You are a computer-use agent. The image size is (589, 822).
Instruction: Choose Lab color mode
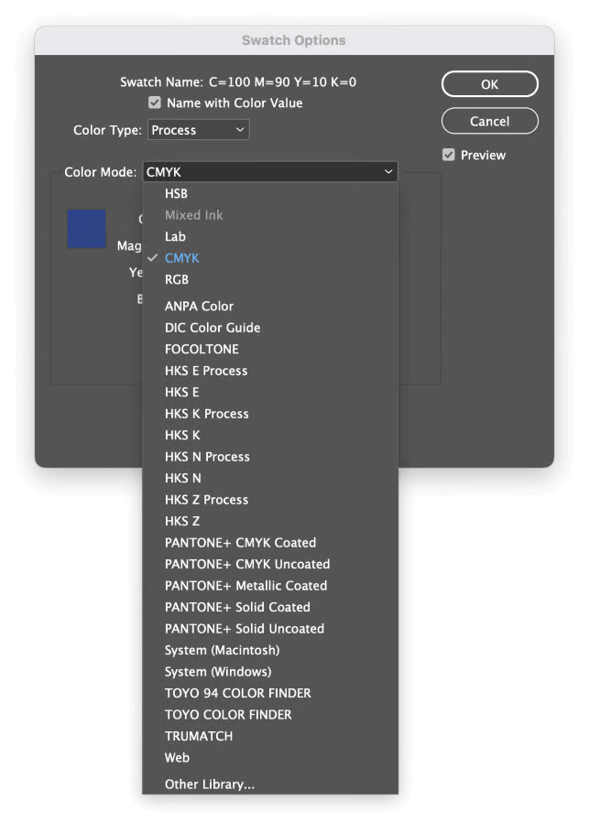click(x=175, y=236)
